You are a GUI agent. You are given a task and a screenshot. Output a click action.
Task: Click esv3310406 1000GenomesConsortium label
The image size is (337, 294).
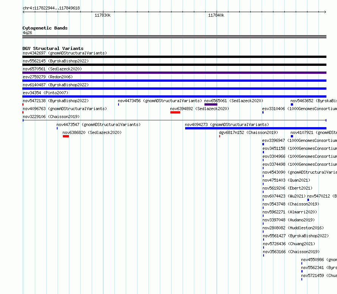pos(300,109)
